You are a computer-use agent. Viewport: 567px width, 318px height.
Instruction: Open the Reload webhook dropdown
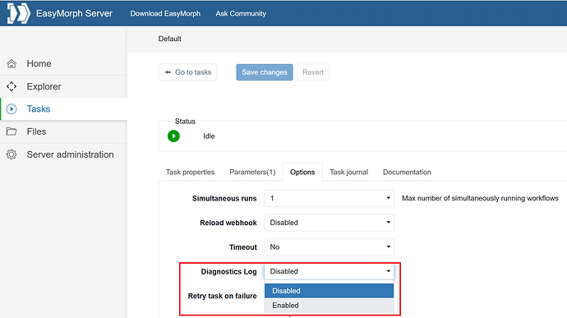[x=329, y=223]
